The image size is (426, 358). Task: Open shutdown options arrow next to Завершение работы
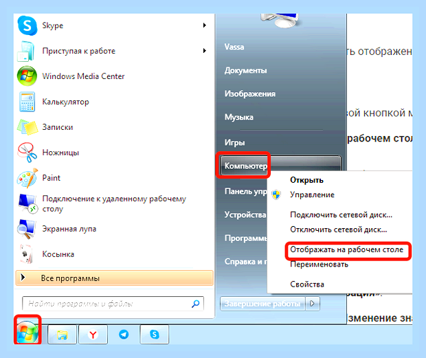coord(313,304)
